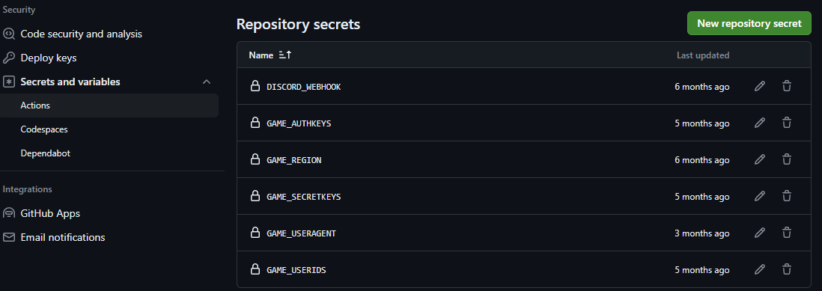The image size is (822, 291).
Task: Click the Deploy keys key icon
Action: click(x=9, y=58)
